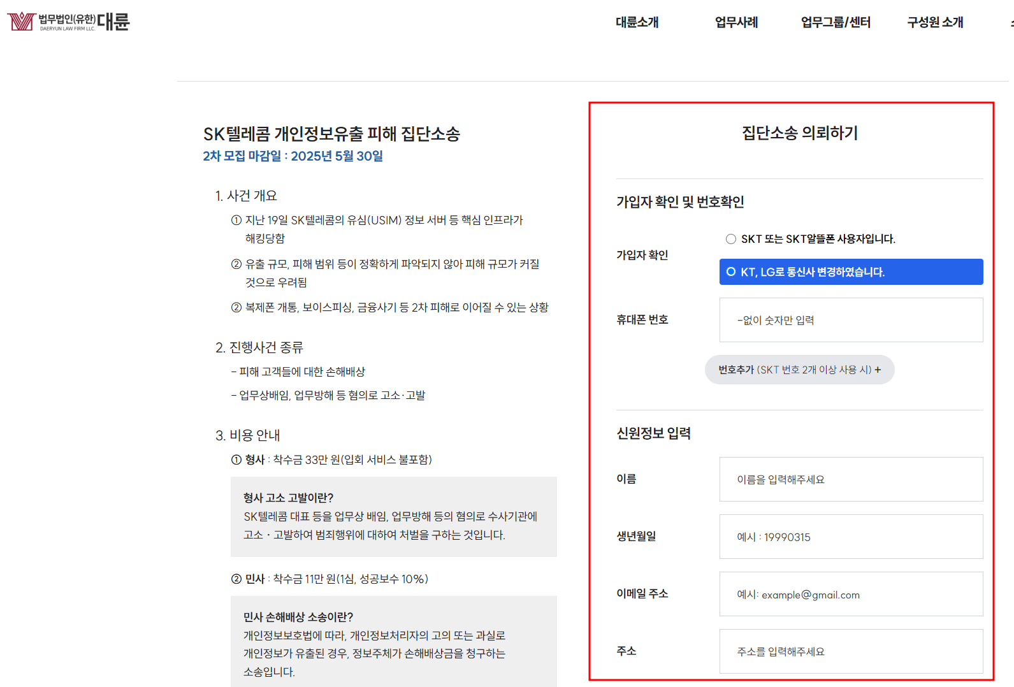Select the section heading 가입자 확인 및 번호확인
Viewport: 1014px width, 687px height.
(680, 202)
